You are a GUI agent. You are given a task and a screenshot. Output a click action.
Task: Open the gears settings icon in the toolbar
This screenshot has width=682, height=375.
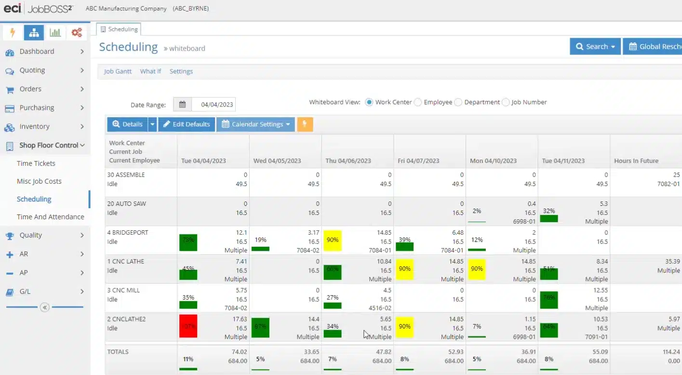coord(76,32)
